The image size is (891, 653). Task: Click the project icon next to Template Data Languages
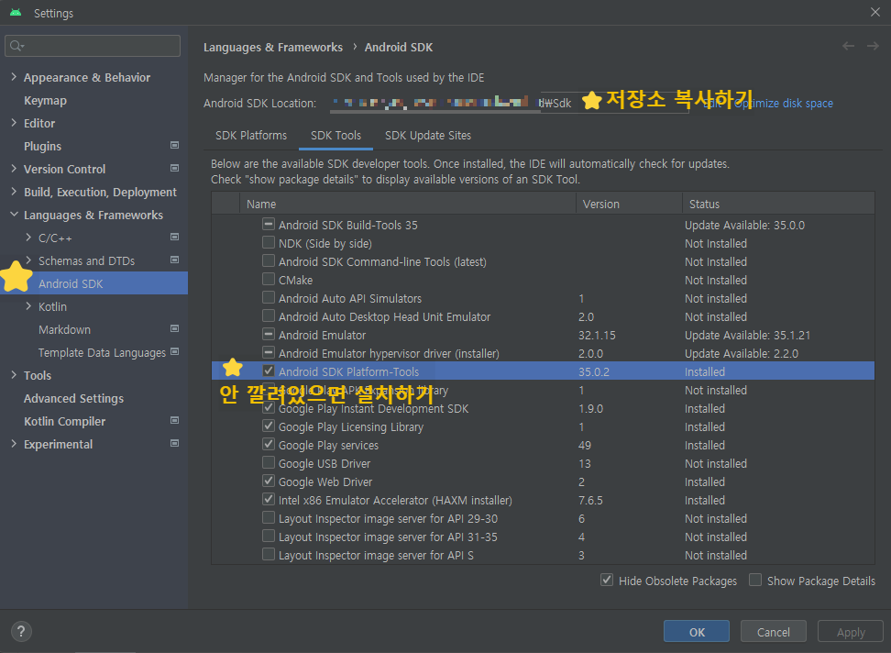click(174, 351)
